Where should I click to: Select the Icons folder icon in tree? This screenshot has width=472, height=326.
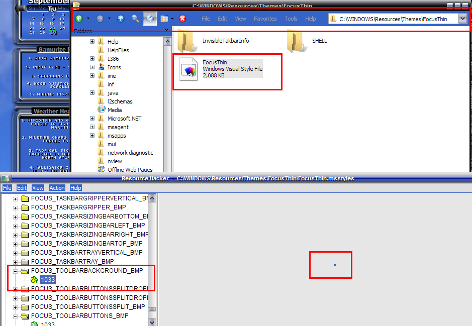tap(102, 67)
